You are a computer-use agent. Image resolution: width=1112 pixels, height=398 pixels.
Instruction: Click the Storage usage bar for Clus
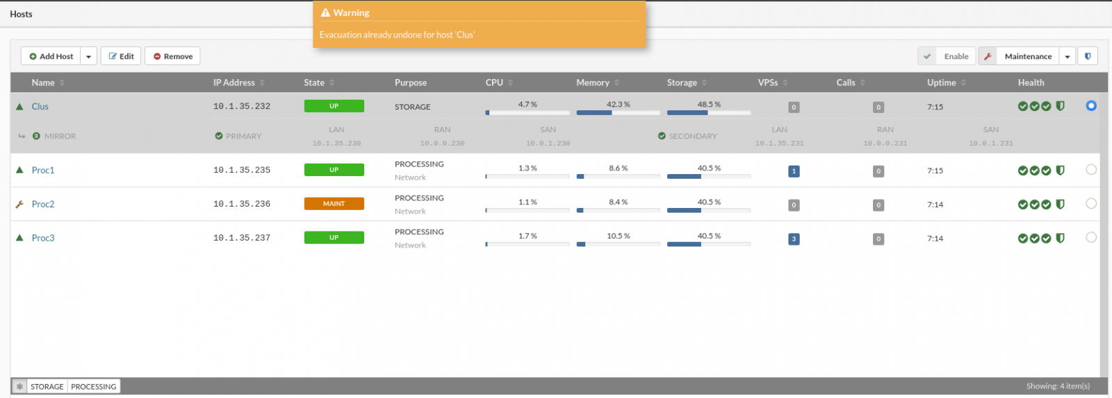[708, 112]
